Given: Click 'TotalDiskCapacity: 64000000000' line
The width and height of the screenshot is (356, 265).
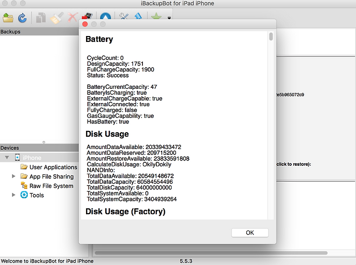Looking at the screenshot, I should [130, 188].
